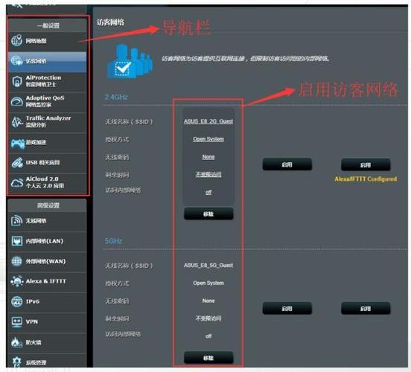Click the middle 启用 button in the 2.4GHz section

[x=287, y=164]
